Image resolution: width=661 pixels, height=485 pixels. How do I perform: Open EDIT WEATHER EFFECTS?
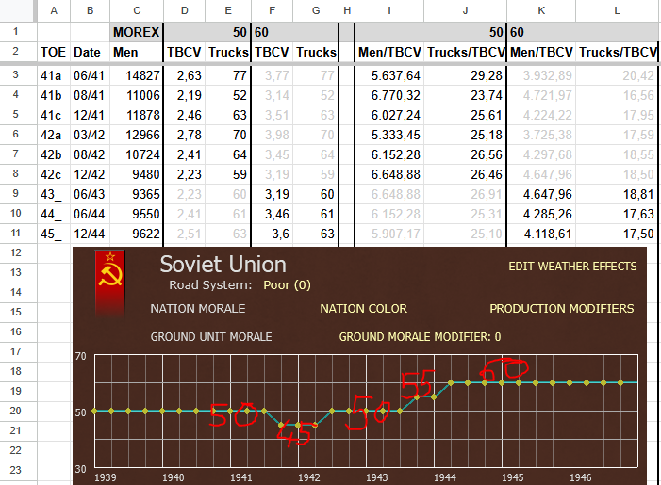pos(572,267)
